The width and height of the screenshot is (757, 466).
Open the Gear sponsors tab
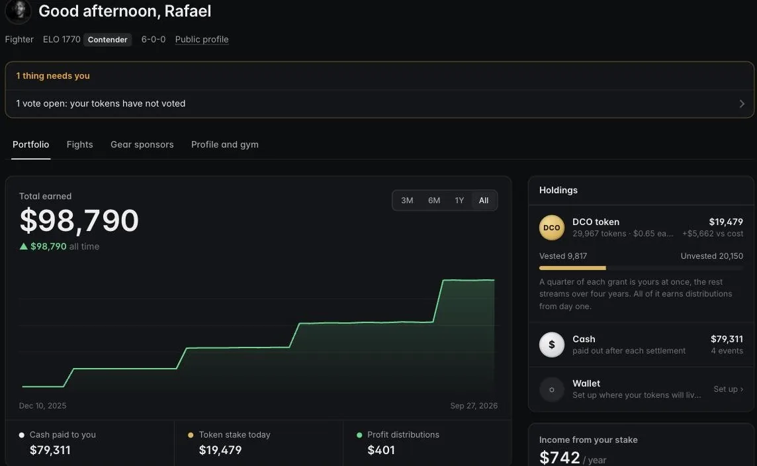[142, 144]
